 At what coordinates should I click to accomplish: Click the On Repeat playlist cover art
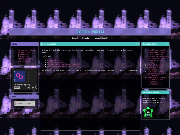click(19, 76)
